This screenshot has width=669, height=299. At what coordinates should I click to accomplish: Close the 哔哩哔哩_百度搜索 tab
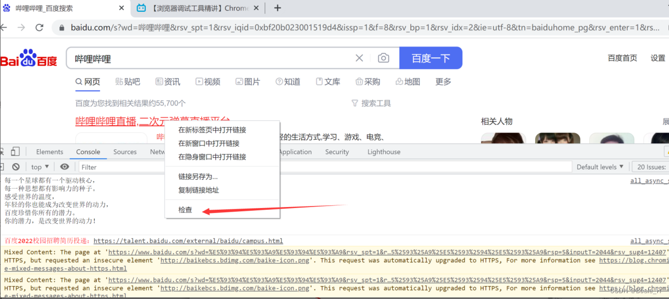[x=122, y=8]
